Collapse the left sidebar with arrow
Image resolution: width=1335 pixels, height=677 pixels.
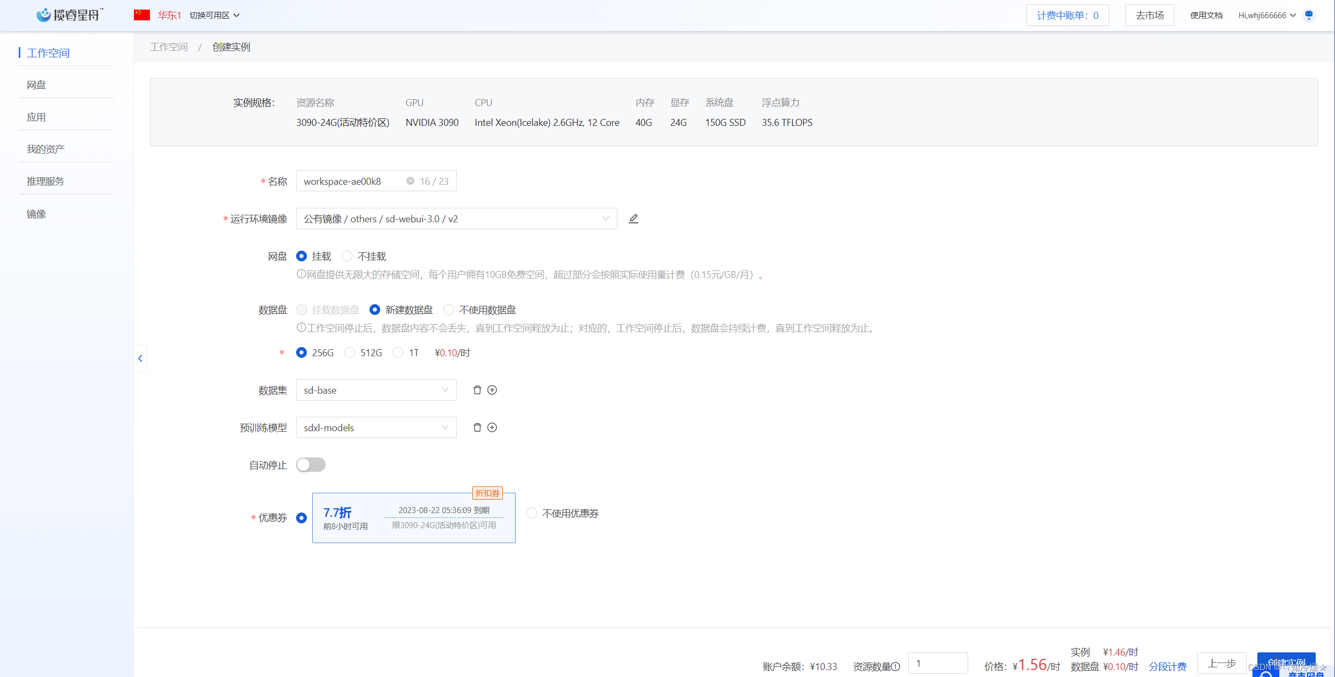click(140, 358)
